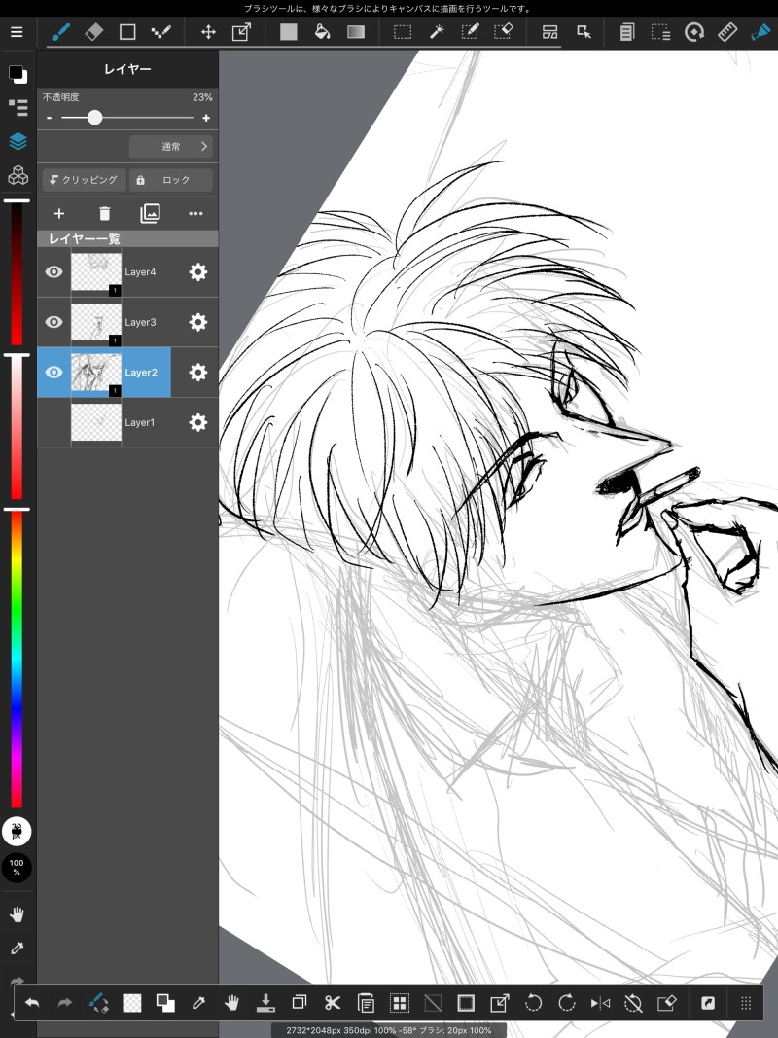The image size is (778, 1038).
Task: Open the page manager icon in top toolbar
Action: pyautogui.click(x=627, y=32)
